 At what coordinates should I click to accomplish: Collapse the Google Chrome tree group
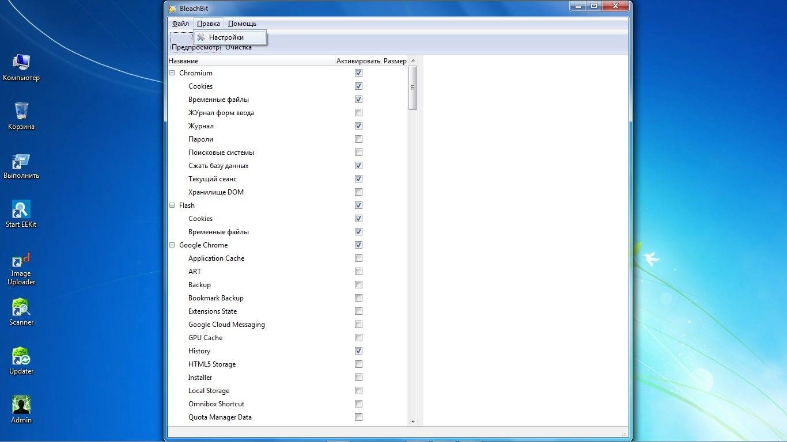pos(172,245)
